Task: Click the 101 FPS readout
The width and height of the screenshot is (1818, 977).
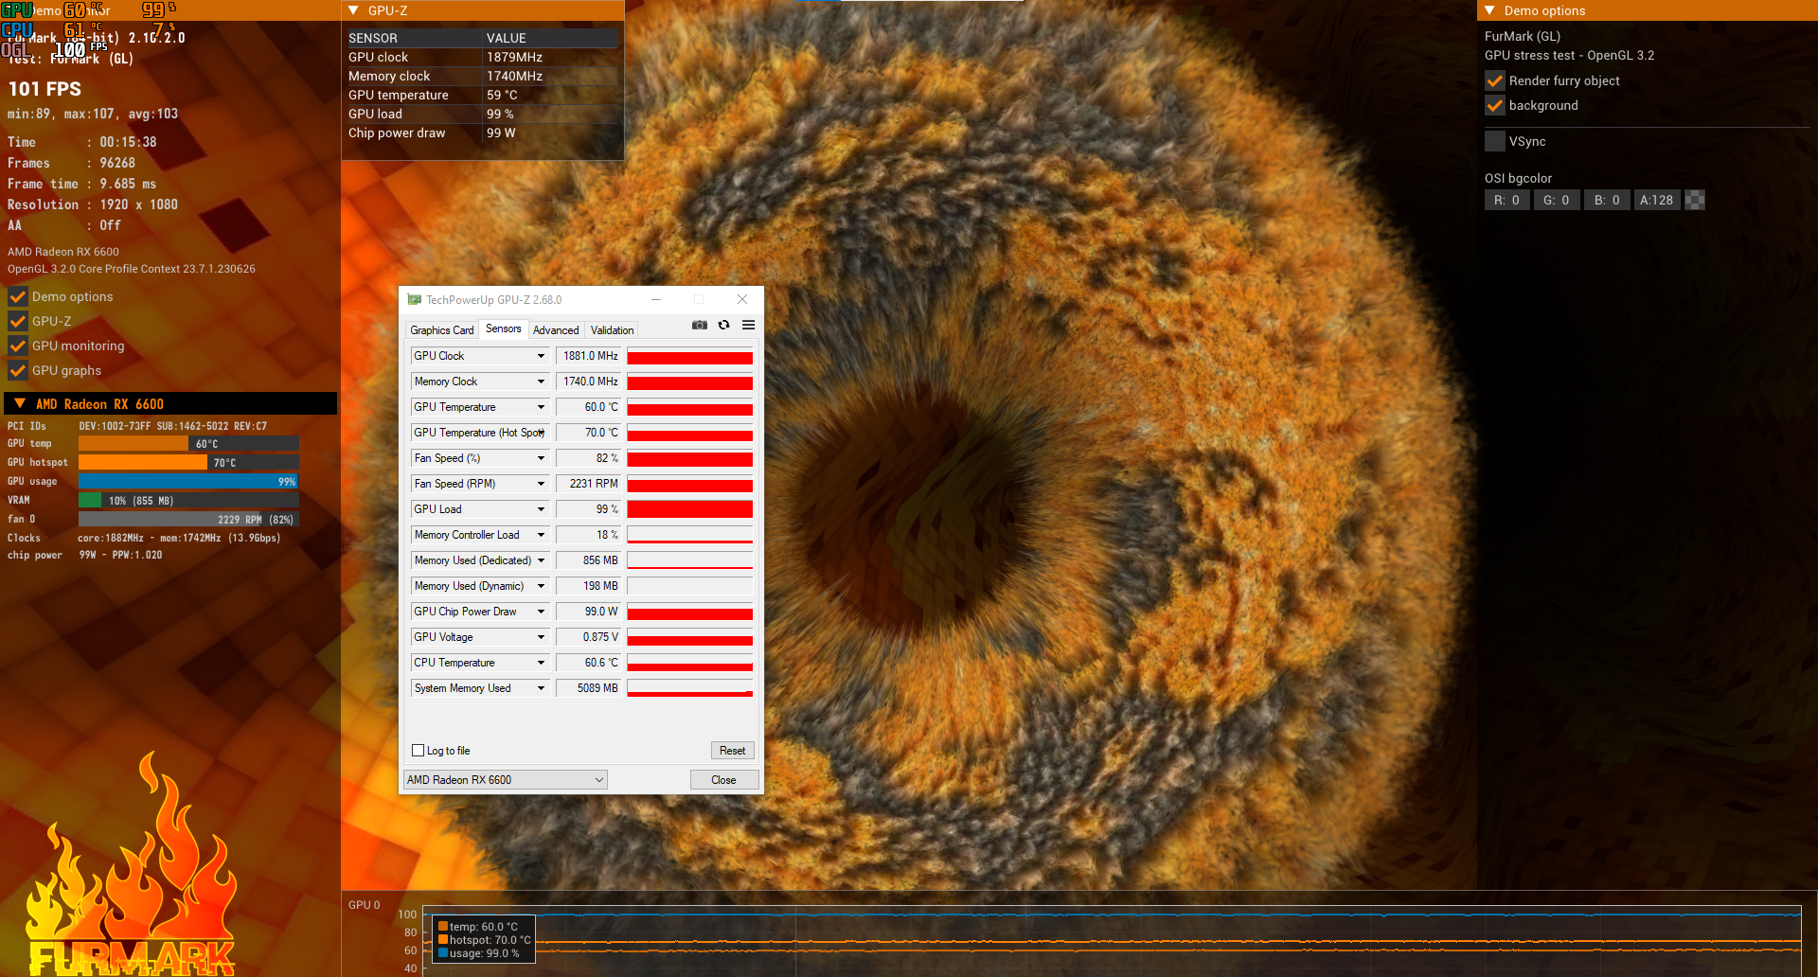Action: click(45, 89)
